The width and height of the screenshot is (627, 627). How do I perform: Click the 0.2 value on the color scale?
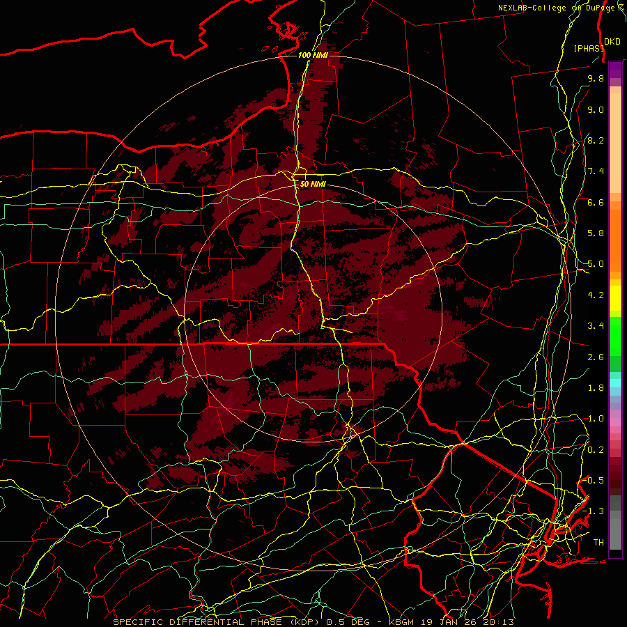(596, 450)
